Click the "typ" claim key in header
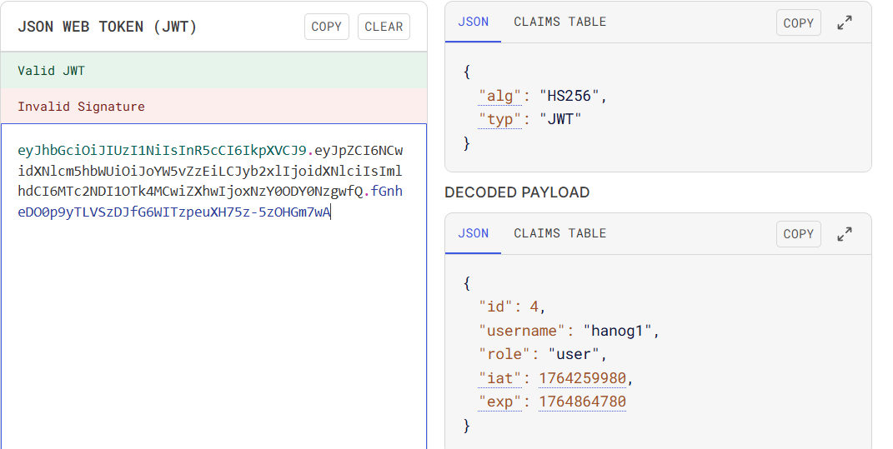The width and height of the screenshot is (893, 449). tap(500, 119)
